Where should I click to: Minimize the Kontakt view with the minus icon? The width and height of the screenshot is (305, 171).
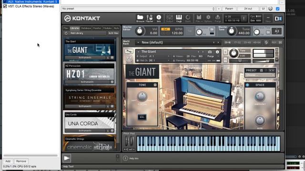click(268, 19)
